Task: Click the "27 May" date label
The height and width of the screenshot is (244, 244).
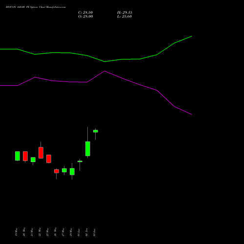Action: (x=63, y=232)
